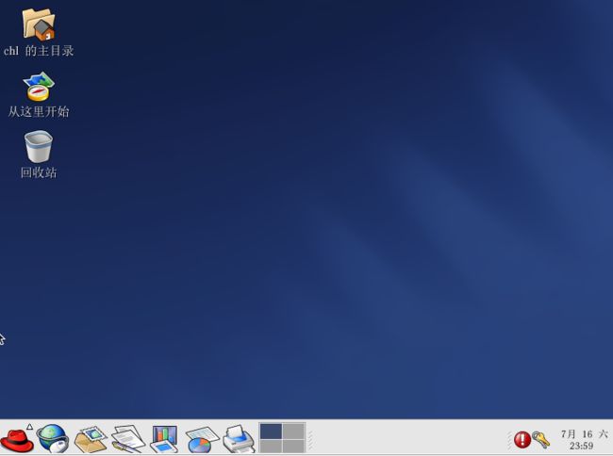This screenshot has height=456, width=613.
Task: Select the chl home folder icon
Action: (39, 24)
